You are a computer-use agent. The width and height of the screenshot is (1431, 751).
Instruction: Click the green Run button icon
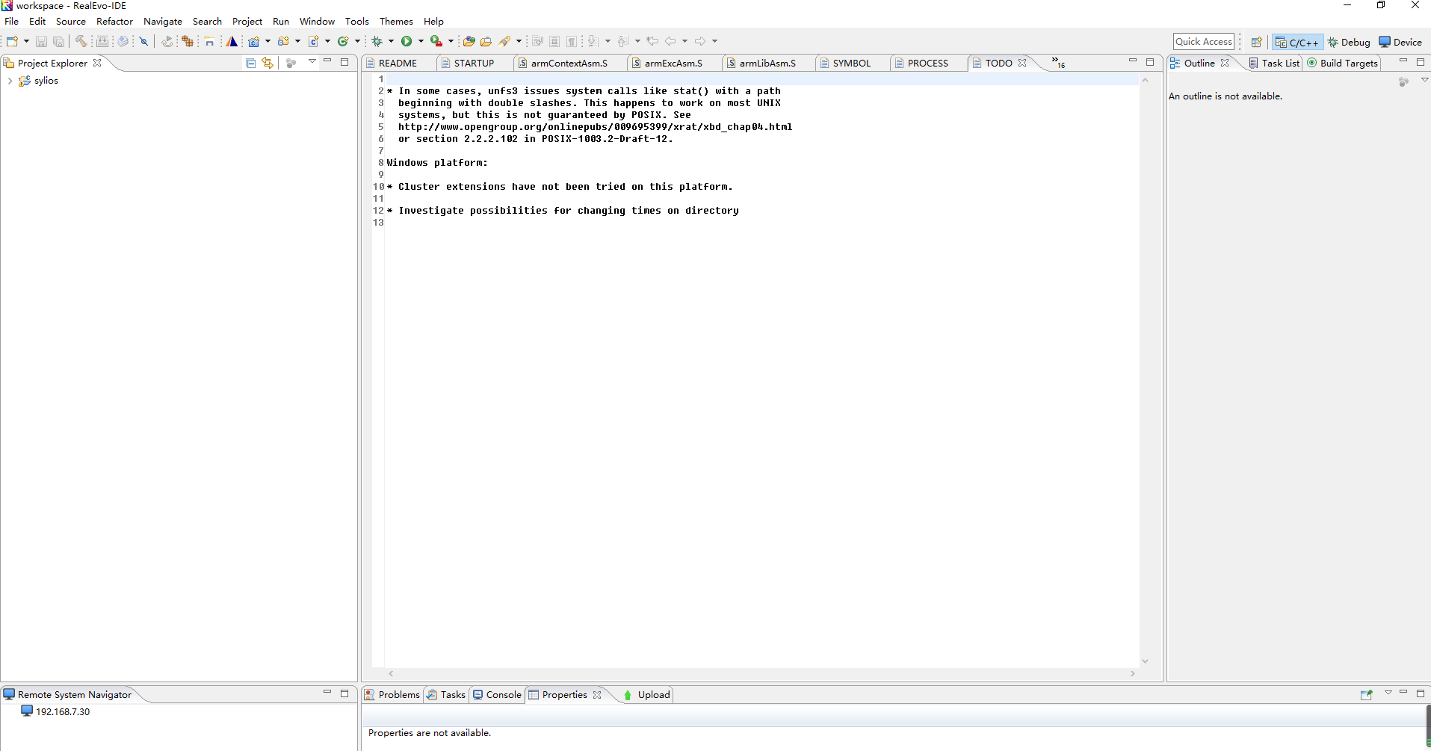407,41
